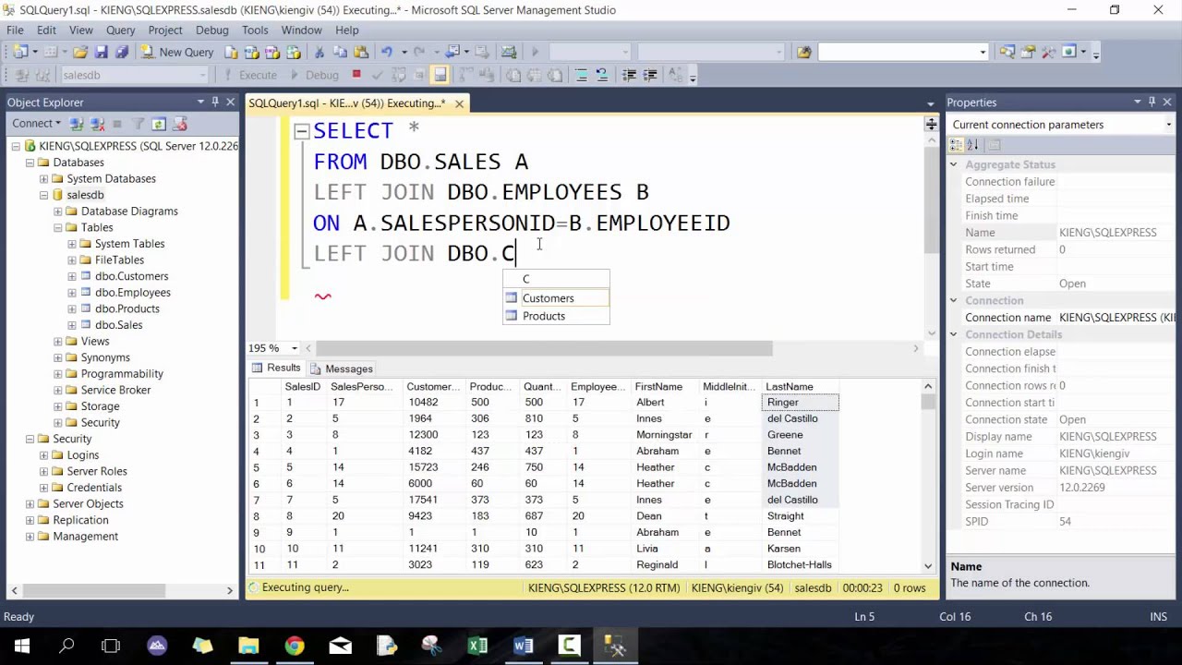The height and width of the screenshot is (665, 1182).
Task: Open the Tools menu
Action: pos(255,30)
